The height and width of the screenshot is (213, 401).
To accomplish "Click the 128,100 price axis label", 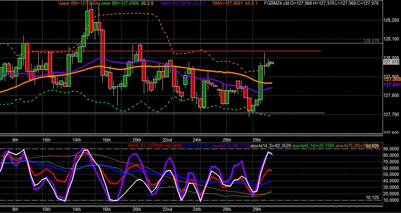I will [x=391, y=39].
